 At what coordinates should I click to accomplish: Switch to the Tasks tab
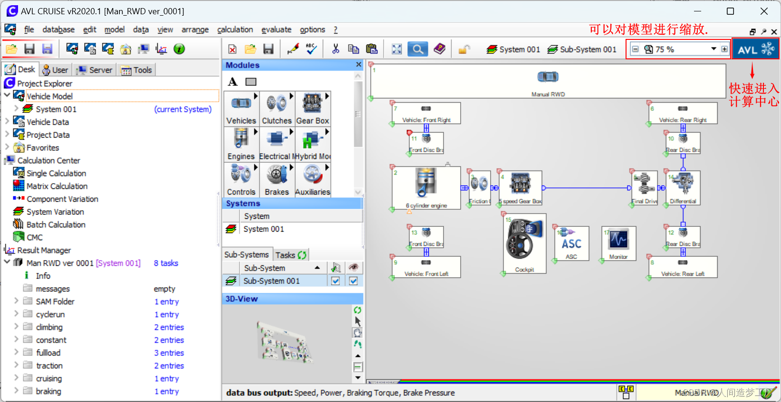tap(291, 255)
